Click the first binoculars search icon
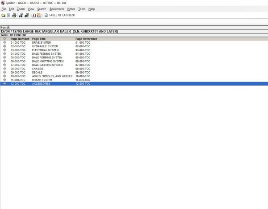 pyautogui.click(x=21, y=15)
